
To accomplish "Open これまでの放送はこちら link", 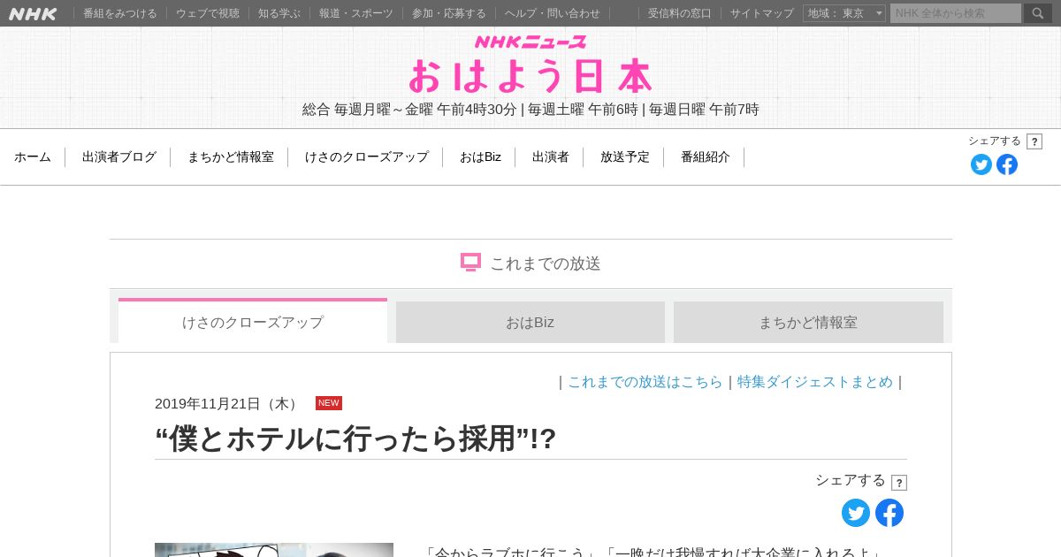I will tap(645, 382).
